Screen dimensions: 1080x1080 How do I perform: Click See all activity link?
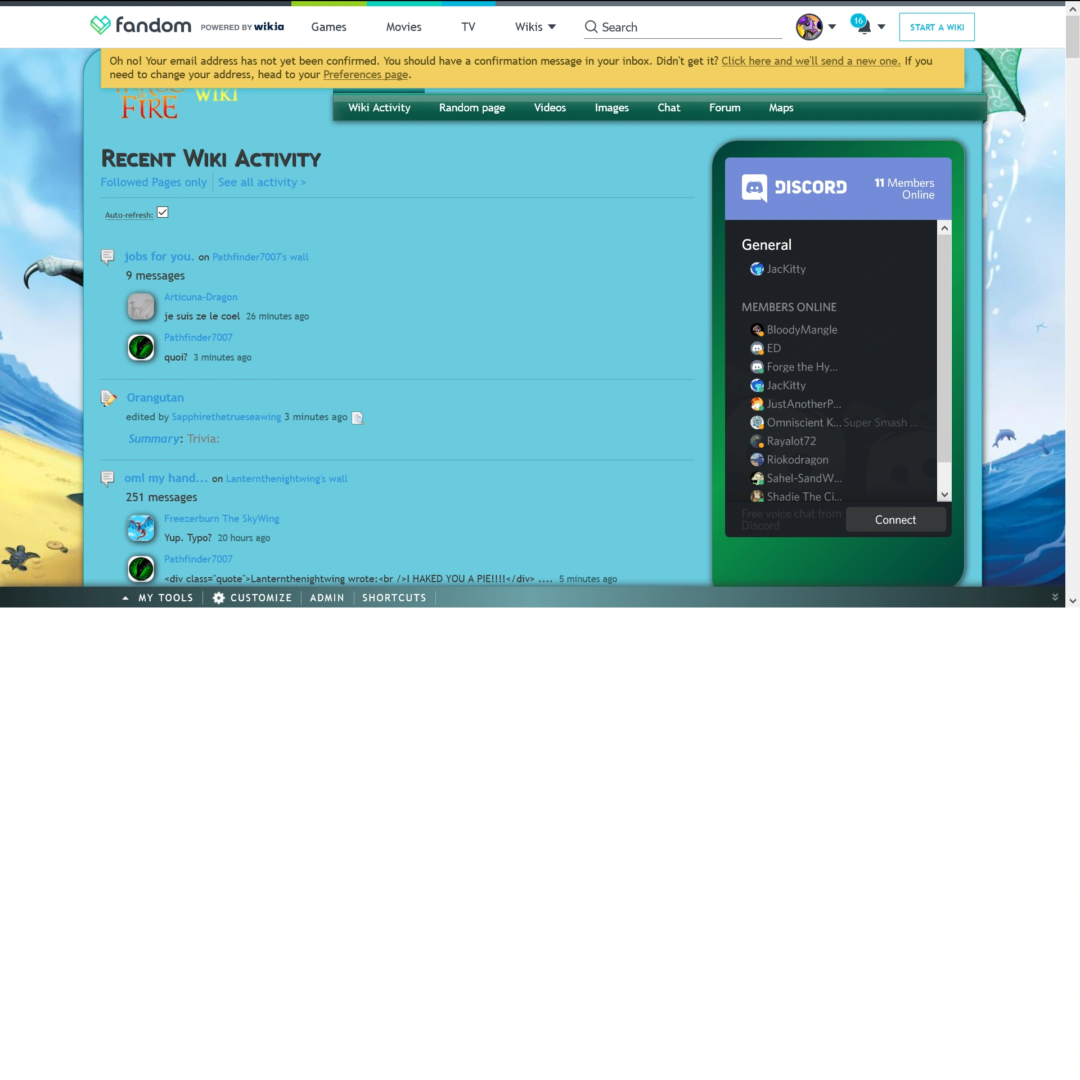pyautogui.click(x=262, y=182)
